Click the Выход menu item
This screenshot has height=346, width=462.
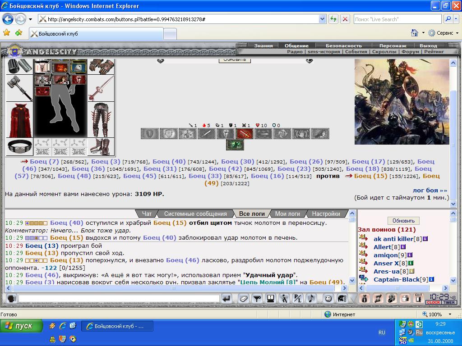[x=428, y=46]
